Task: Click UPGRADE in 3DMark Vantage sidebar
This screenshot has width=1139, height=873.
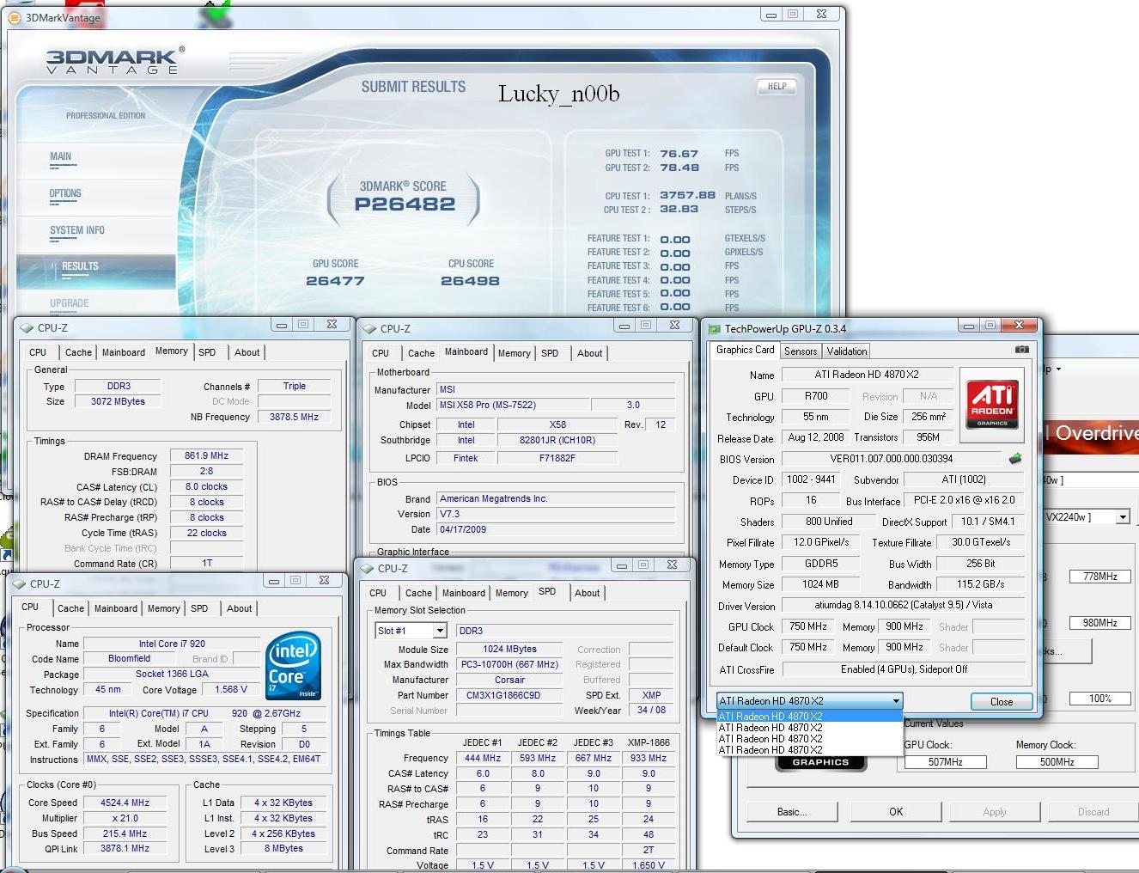Action: (x=70, y=303)
